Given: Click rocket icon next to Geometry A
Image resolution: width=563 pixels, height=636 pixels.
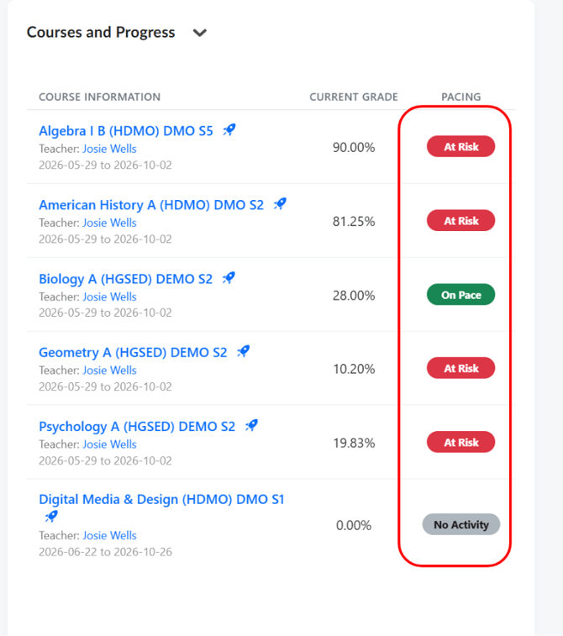Looking at the screenshot, I should pos(244,352).
